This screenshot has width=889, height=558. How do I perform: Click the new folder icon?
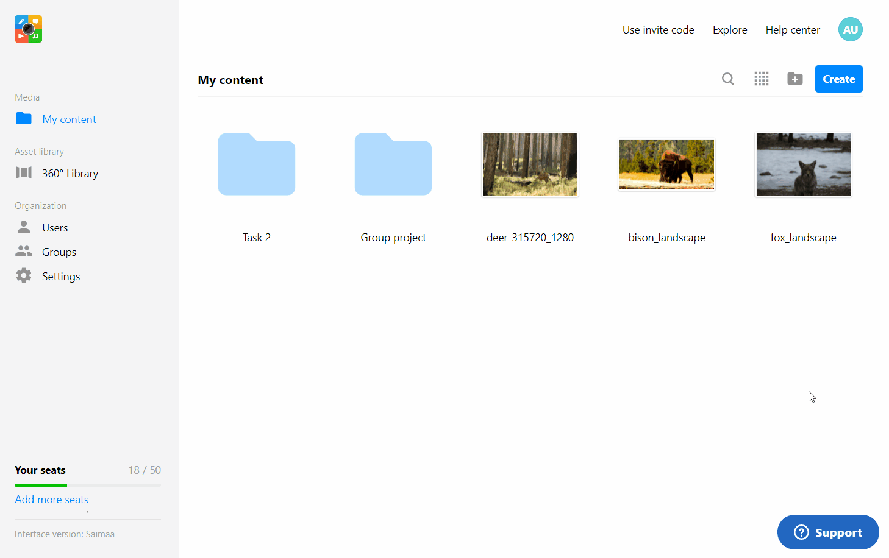pyautogui.click(x=795, y=79)
